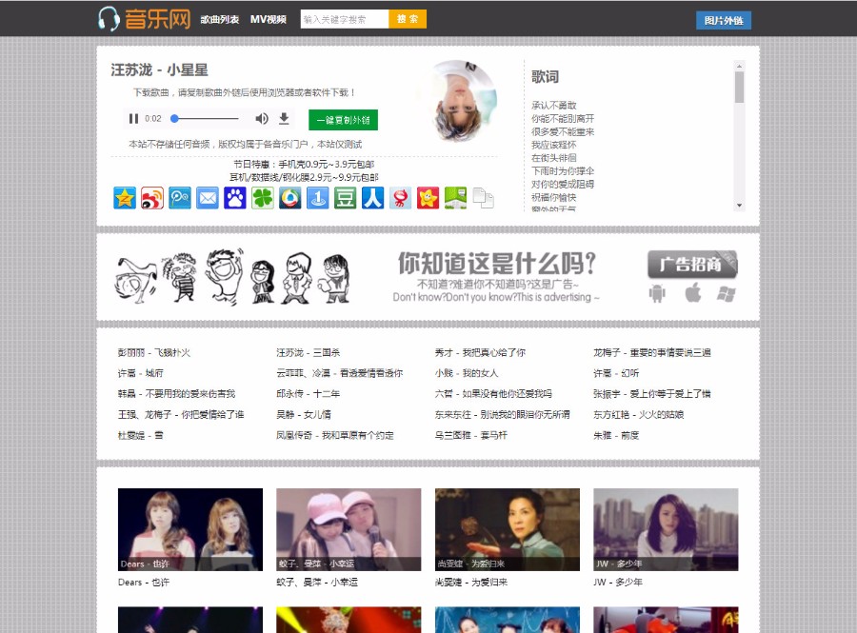Open song 许嵩 - 城府
857x633 pixels.
(x=141, y=373)
